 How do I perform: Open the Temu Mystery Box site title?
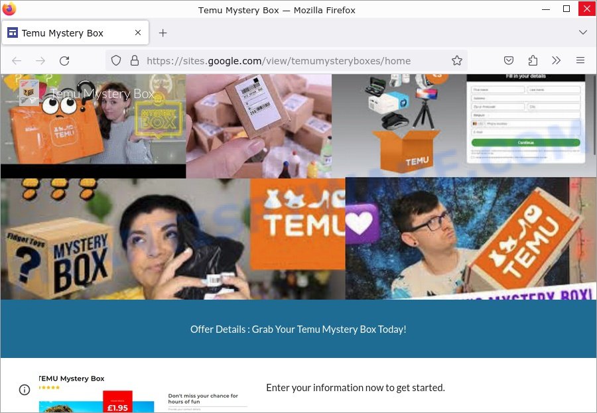pos(102,93)
